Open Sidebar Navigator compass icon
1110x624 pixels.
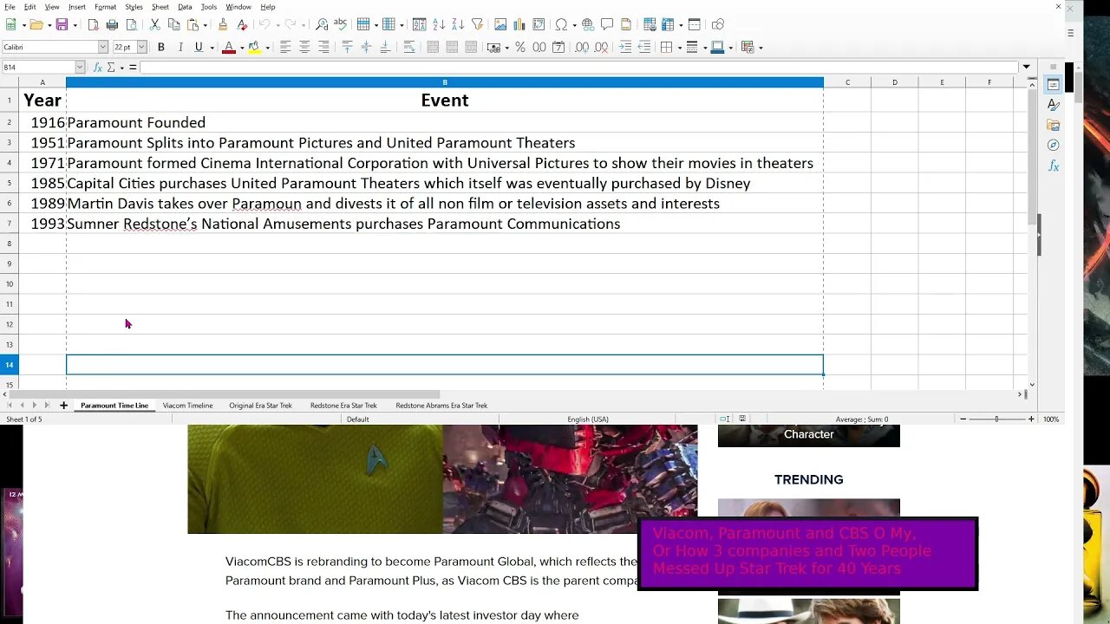tap(1053, 145)
